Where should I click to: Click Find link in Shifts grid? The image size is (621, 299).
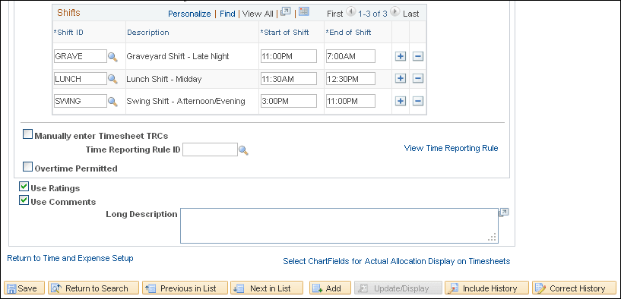(227, 14)
